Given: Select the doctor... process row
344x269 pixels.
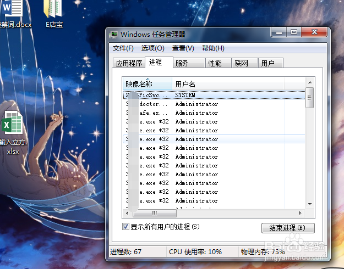Looking at the screenshot, I should 214,104.
